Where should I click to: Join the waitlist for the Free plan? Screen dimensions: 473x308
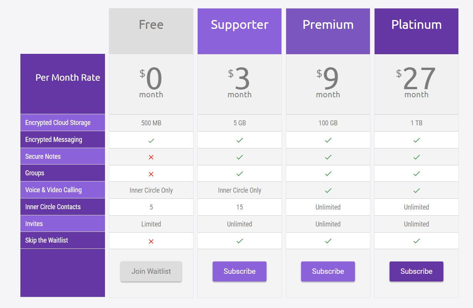point(151,271)
